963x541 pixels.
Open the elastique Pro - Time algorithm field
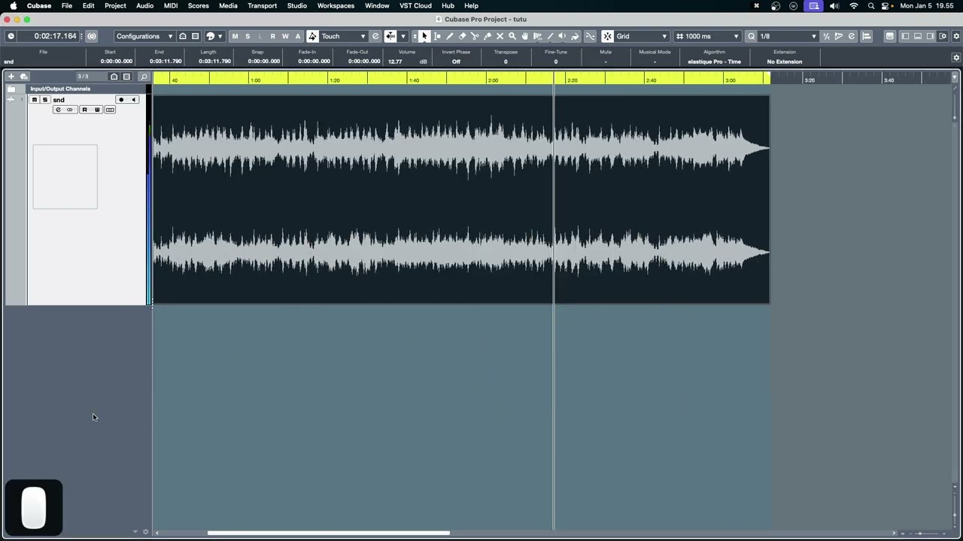pyautogui.click(x=714, y=62)
